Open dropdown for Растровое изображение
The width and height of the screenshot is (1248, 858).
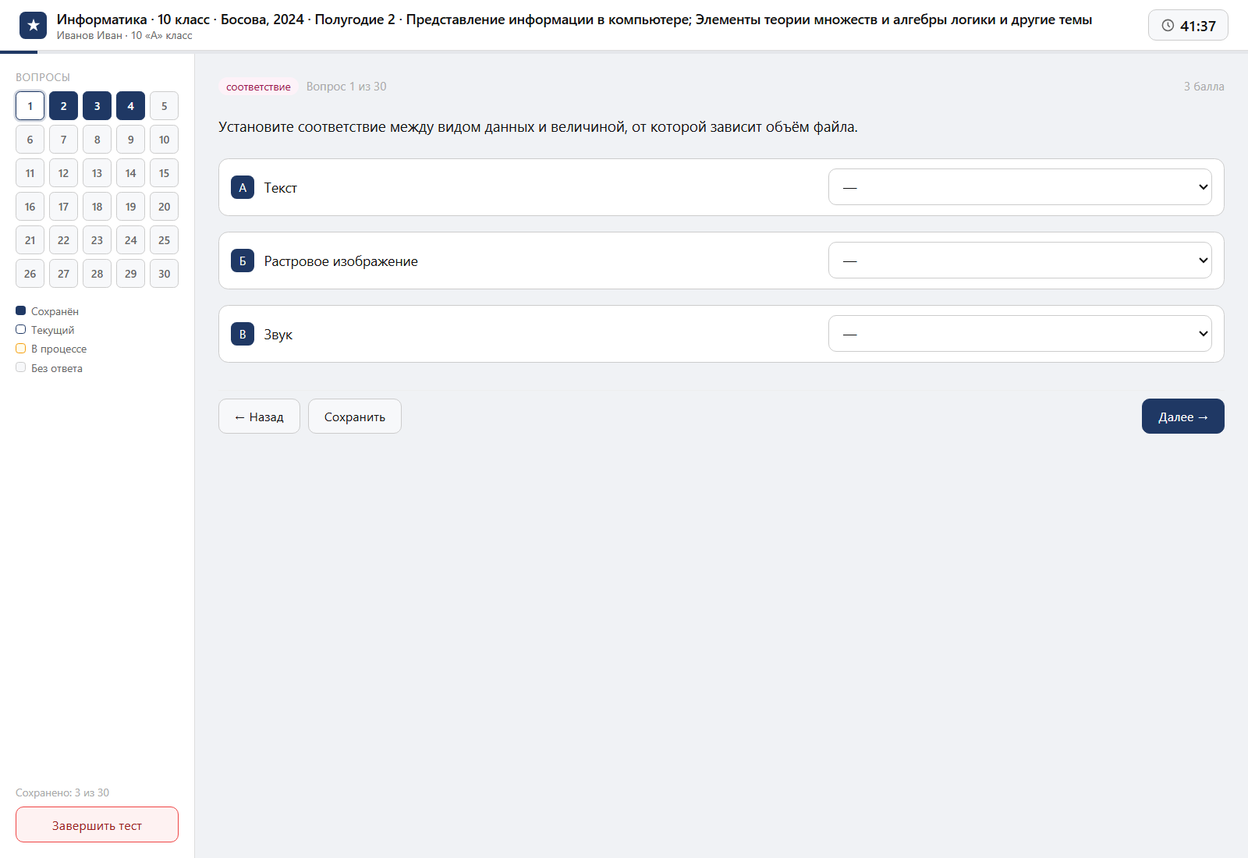(1019, 261)
